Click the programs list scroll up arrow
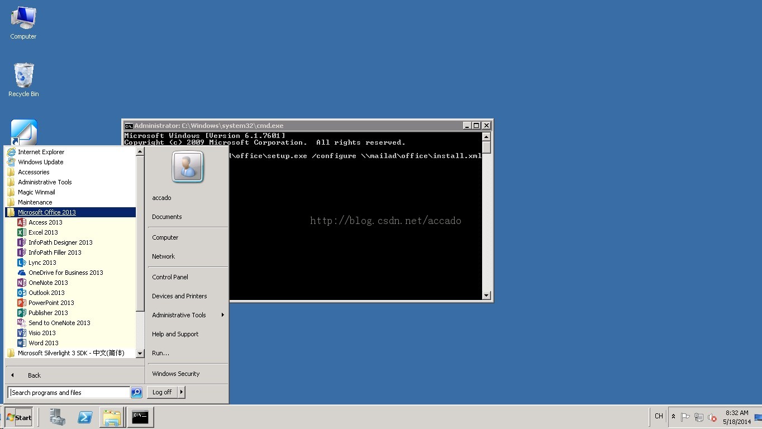762x429 pixels. pos(140,151)
